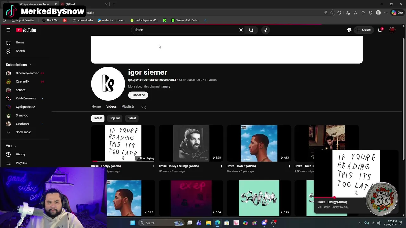The width and height of the screenshot is (406, 228).
Task: Click the 'Drake - In My Feelings (Audio)' title
Action: [179, 166]
